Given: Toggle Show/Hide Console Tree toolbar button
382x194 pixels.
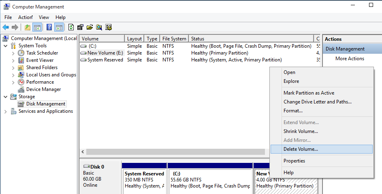Looking at the screenshot, I should pos(37,27).
